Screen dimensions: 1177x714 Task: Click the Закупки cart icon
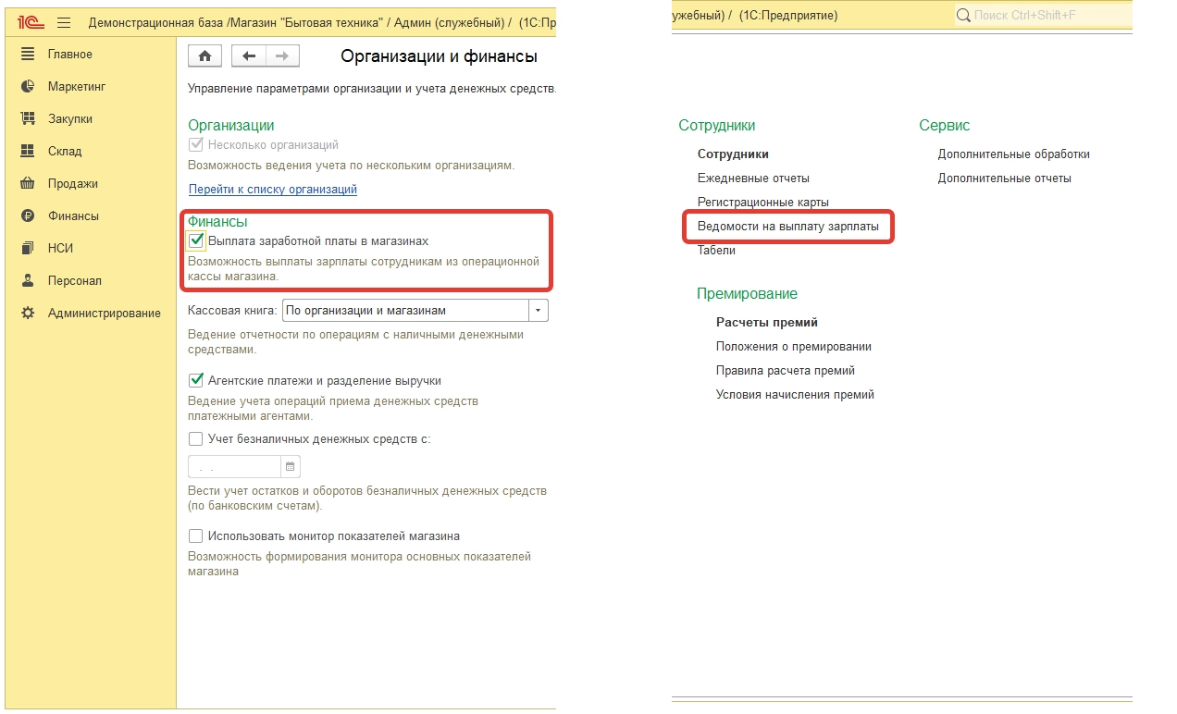[28, 119]
